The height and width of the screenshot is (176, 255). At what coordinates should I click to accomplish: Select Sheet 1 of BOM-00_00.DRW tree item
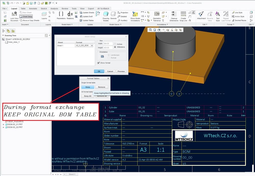[x=16, y=39]
